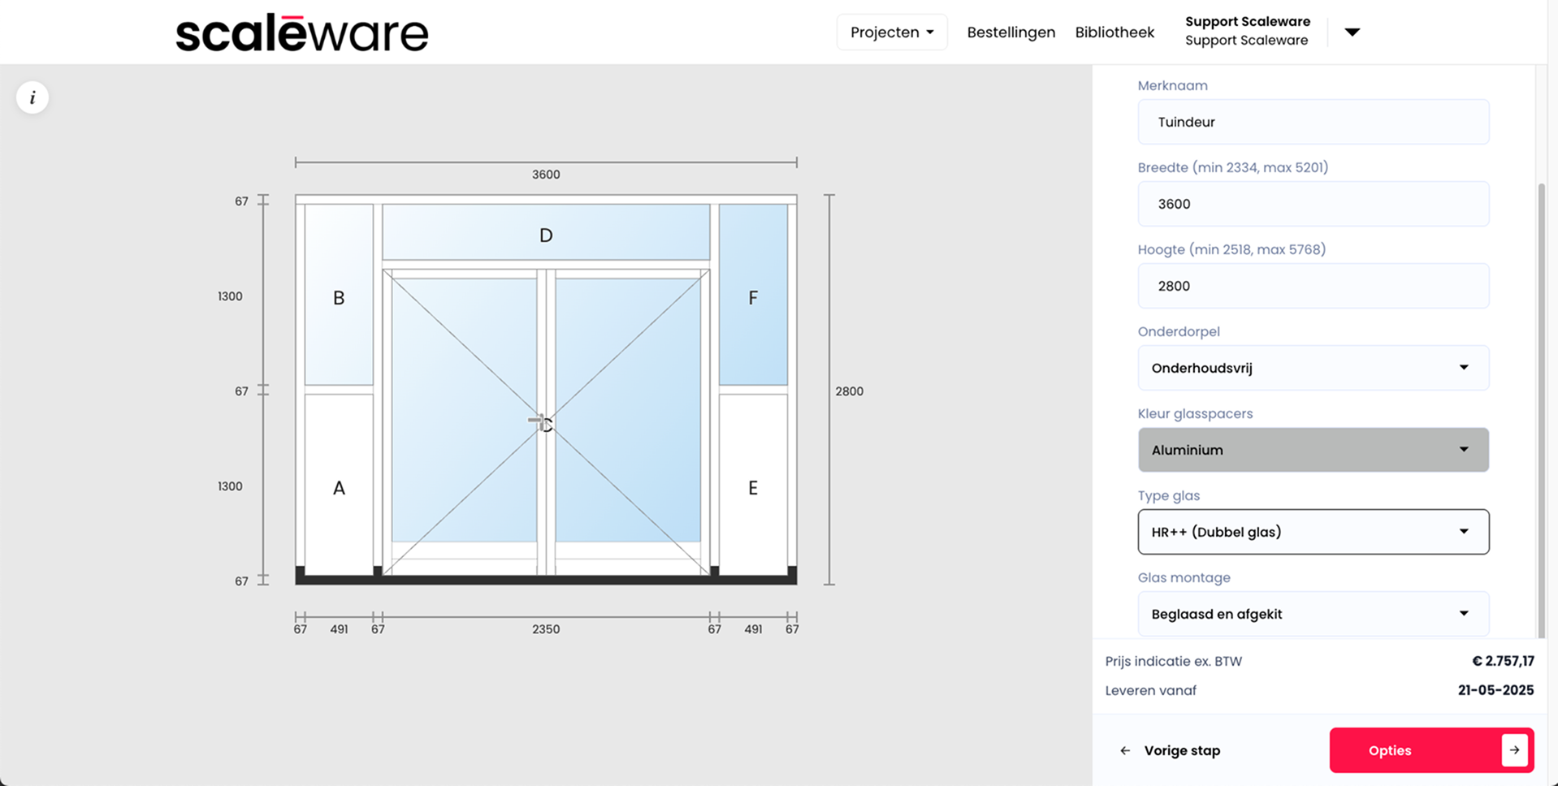Click the right door leaf glass
1558x786 pixels.
point(628,410)
